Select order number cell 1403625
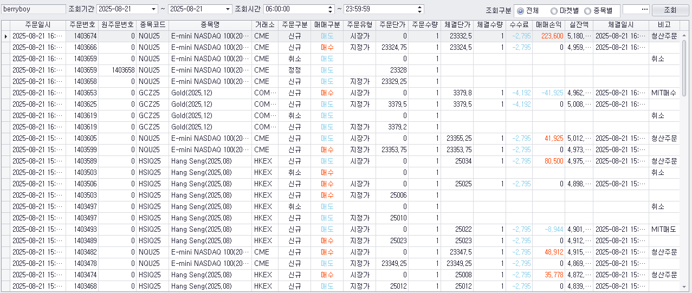692x293 pixels. (x=82, y=104)
